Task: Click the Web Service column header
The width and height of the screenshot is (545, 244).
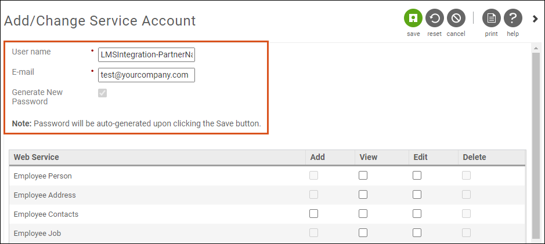Action: [x=36, y=157]
